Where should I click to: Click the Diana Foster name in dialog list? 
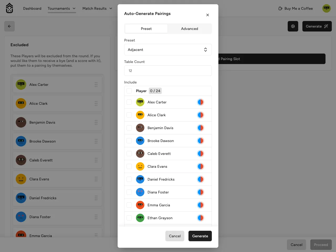(158, 192)
